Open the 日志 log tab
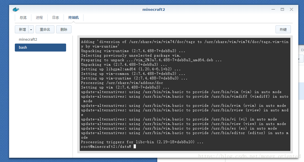This screenshot has width=304, height=162. click(56, 18)
